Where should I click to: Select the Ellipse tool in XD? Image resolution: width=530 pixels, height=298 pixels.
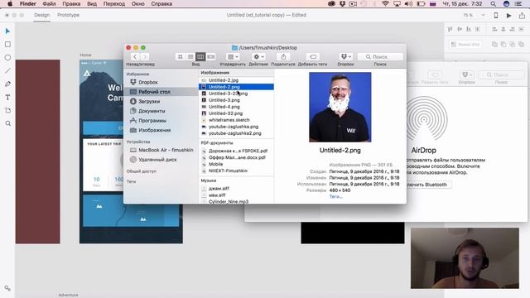[x=7, y=57]
